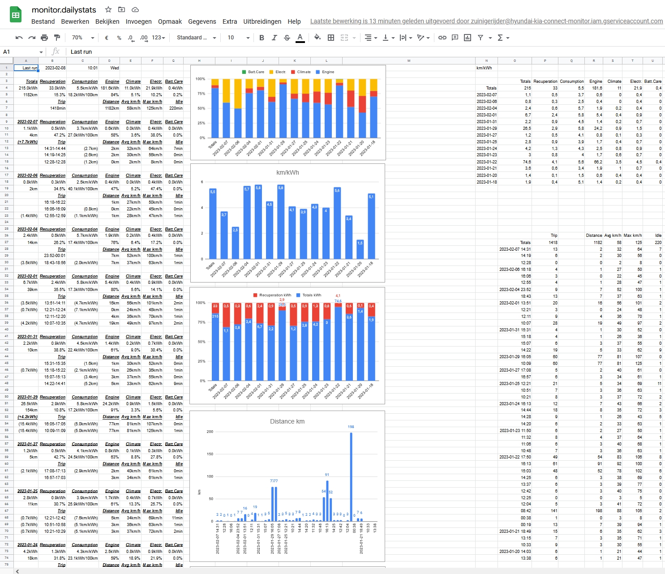Select the km/kWh bar chart
Screen dimensions: 665x574
287,223
